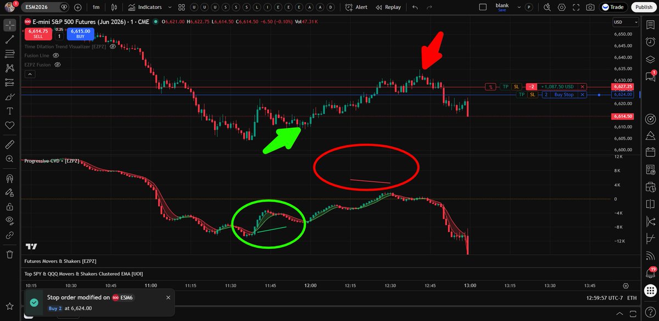Click SL on the Buy Stop order line
The image size is (659, 321).
pyautogui.click(x=532, y=95)
